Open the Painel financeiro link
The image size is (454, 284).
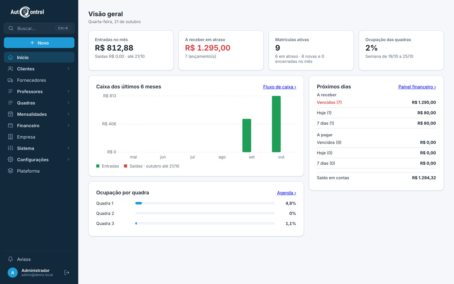tap(417, 87)
